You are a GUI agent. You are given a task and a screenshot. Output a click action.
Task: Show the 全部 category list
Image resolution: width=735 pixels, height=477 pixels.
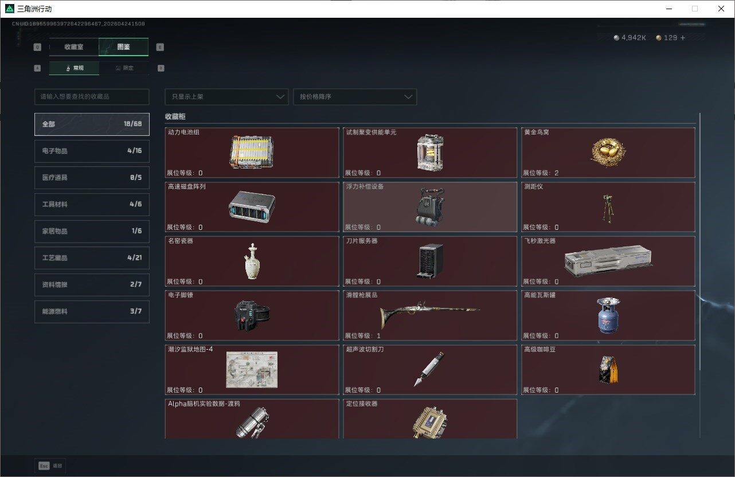[92, 124]
